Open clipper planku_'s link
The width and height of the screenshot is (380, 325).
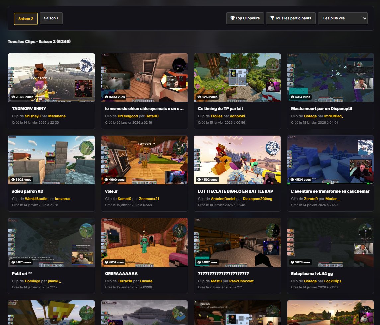(54, 281)
